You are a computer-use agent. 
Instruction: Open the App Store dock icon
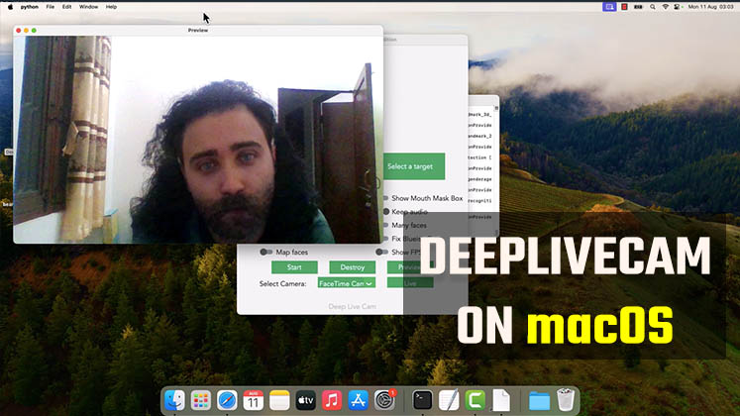click(x=359, y=400)
